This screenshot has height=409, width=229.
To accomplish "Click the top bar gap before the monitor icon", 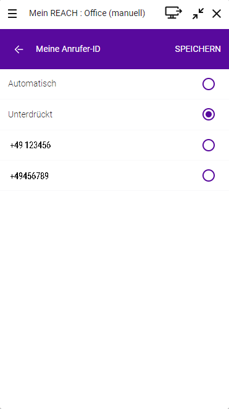I will 155,13.
